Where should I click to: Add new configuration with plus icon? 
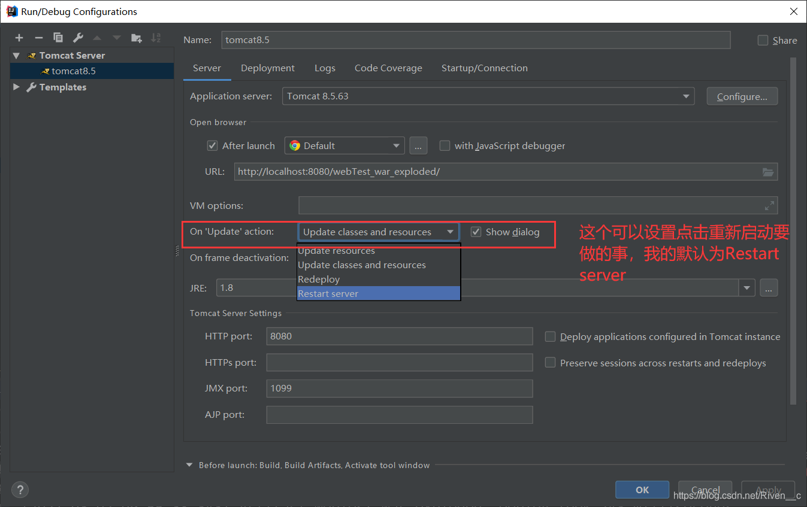[19, 38]
